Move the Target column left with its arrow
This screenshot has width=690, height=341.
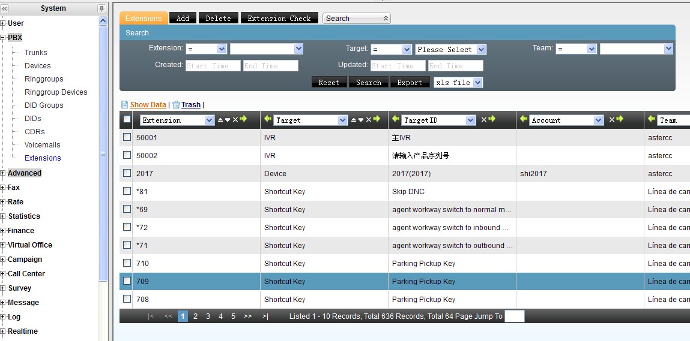click(x=267, y=120)
